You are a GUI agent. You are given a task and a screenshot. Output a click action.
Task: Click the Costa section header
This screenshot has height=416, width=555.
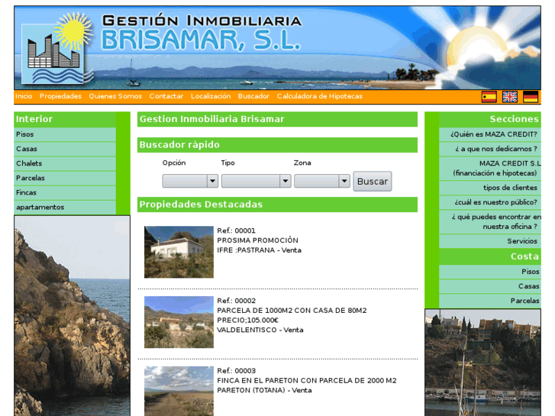point(490,256)
